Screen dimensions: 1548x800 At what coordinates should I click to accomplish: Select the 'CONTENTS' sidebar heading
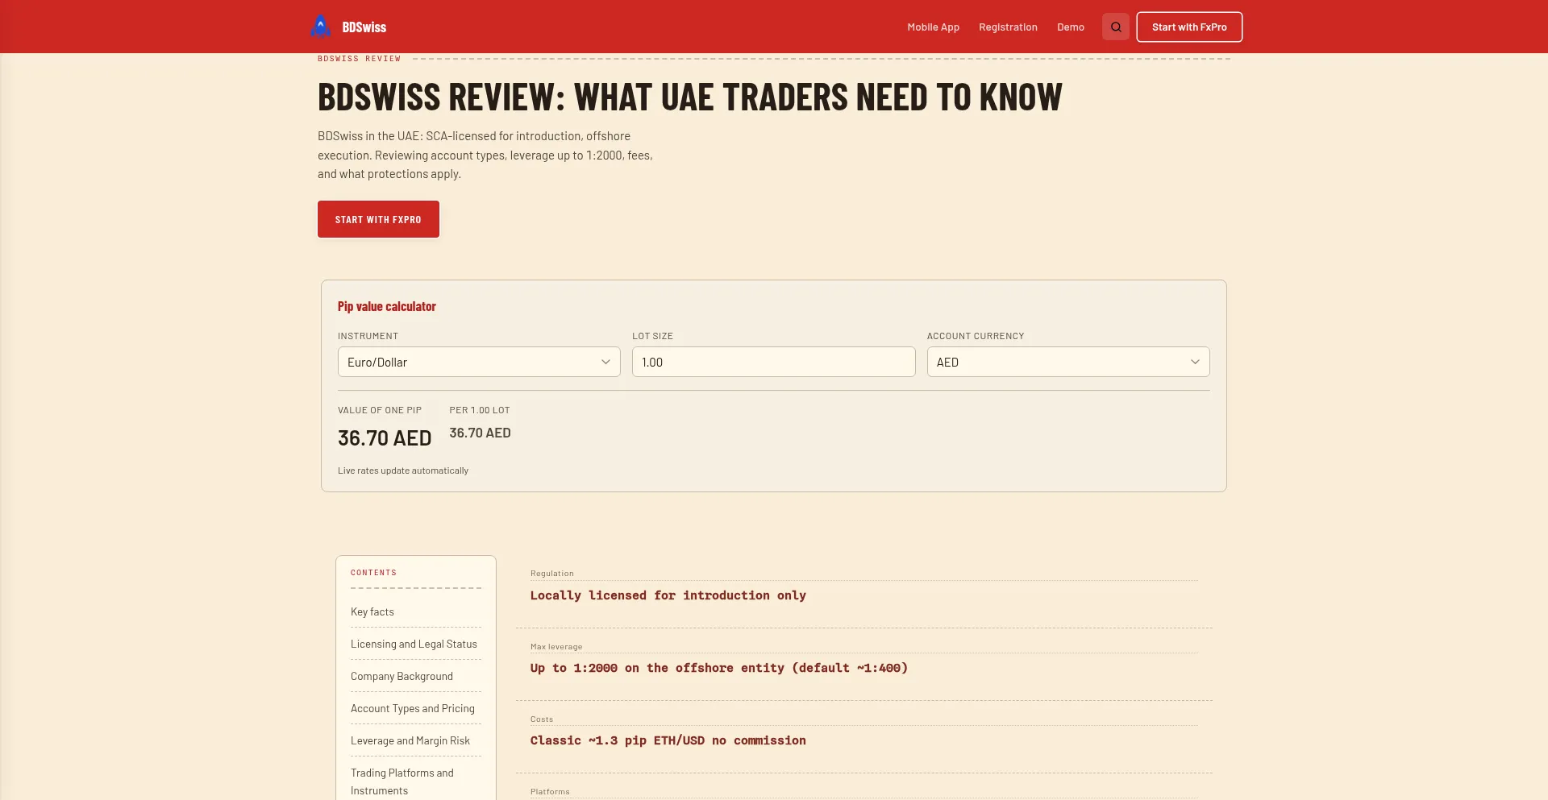tap(373, 573)
